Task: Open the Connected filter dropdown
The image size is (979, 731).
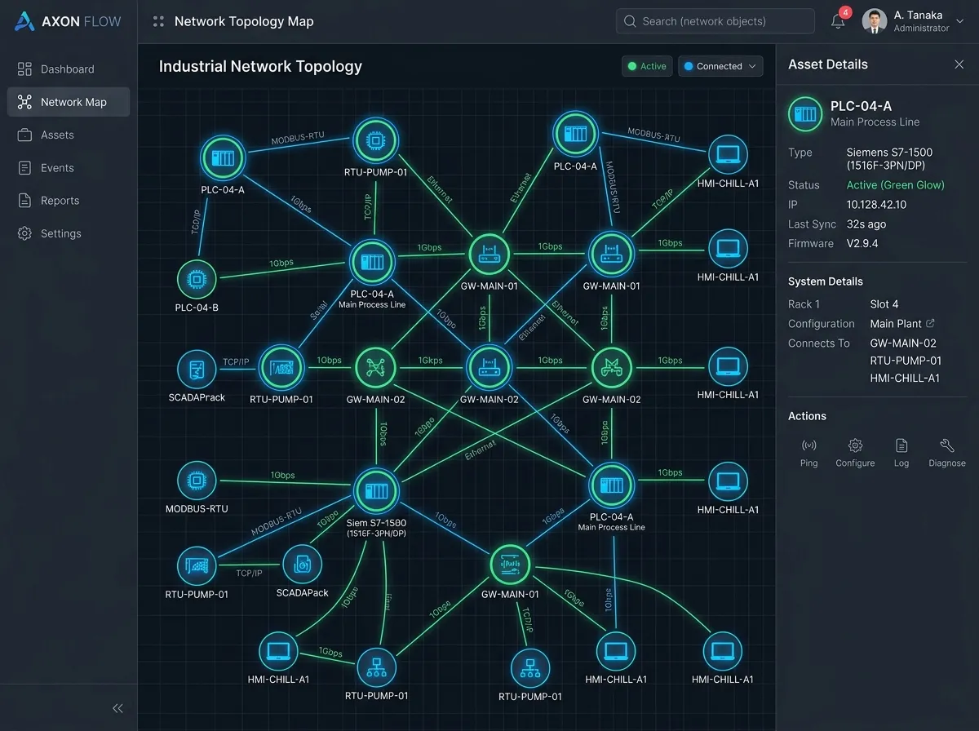Action: pos(720,66)
